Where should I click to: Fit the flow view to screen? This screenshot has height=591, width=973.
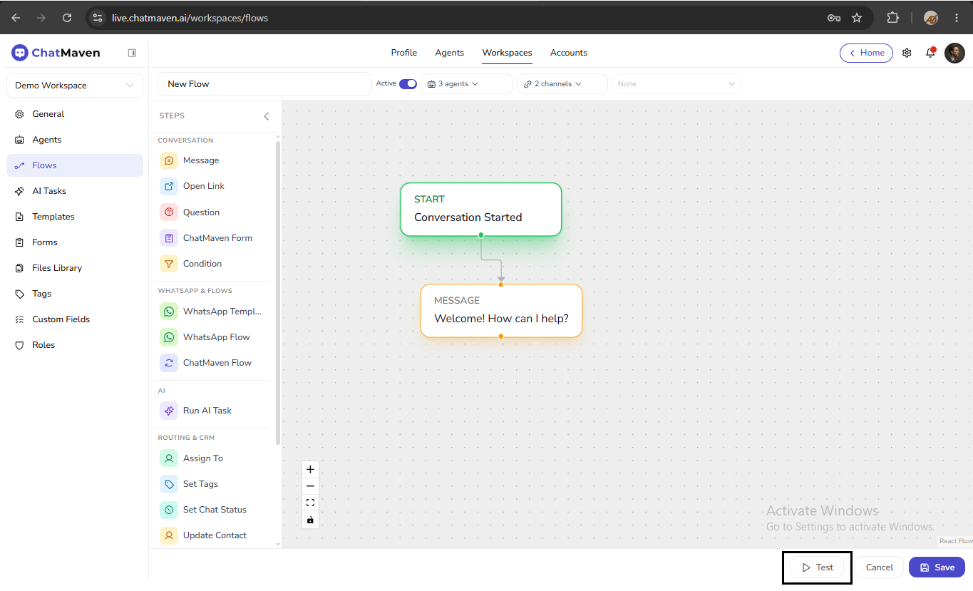pyautogui.click(x=310, y=503)
